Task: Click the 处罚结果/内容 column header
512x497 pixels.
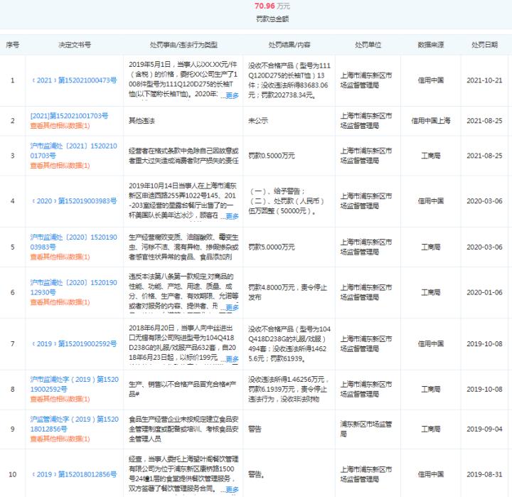Action: [289, 45]
